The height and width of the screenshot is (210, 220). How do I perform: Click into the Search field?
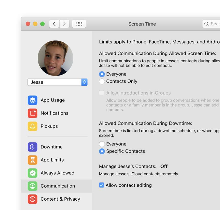211,24
